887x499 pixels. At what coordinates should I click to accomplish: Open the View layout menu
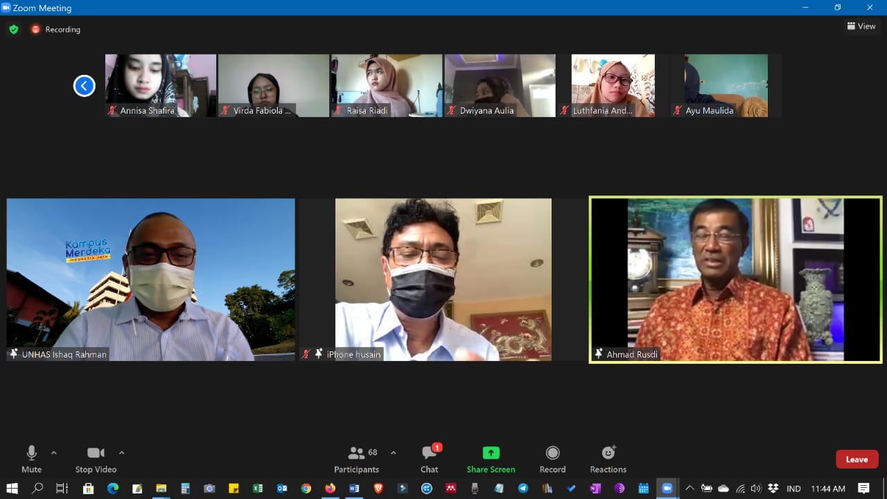[x=861, y=26]
